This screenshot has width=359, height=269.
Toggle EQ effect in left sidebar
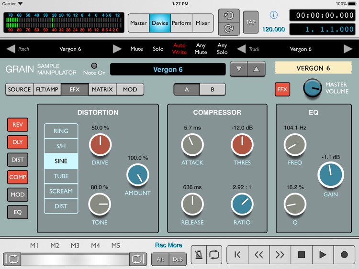(x=18, y=212)
